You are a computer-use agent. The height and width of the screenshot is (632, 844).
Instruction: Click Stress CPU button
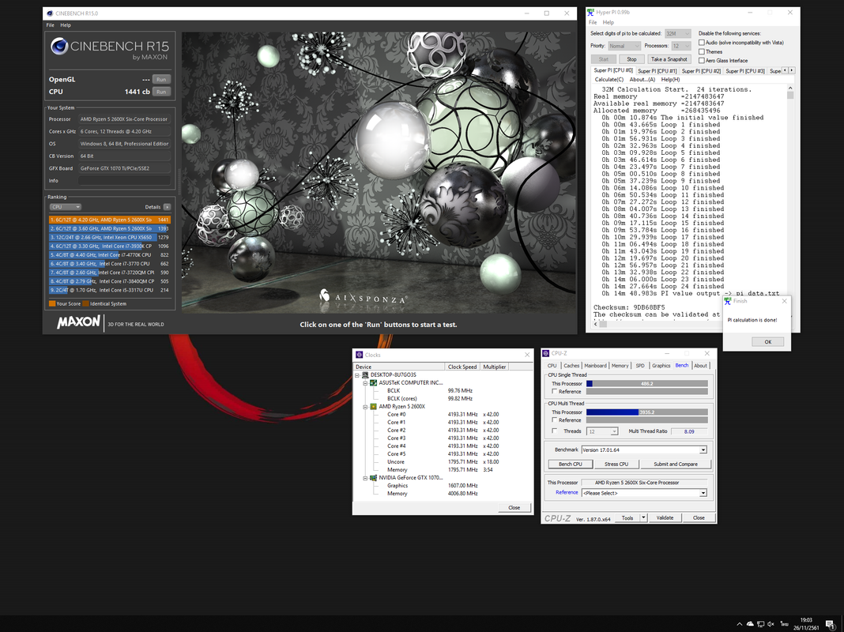tap(616, 465)
